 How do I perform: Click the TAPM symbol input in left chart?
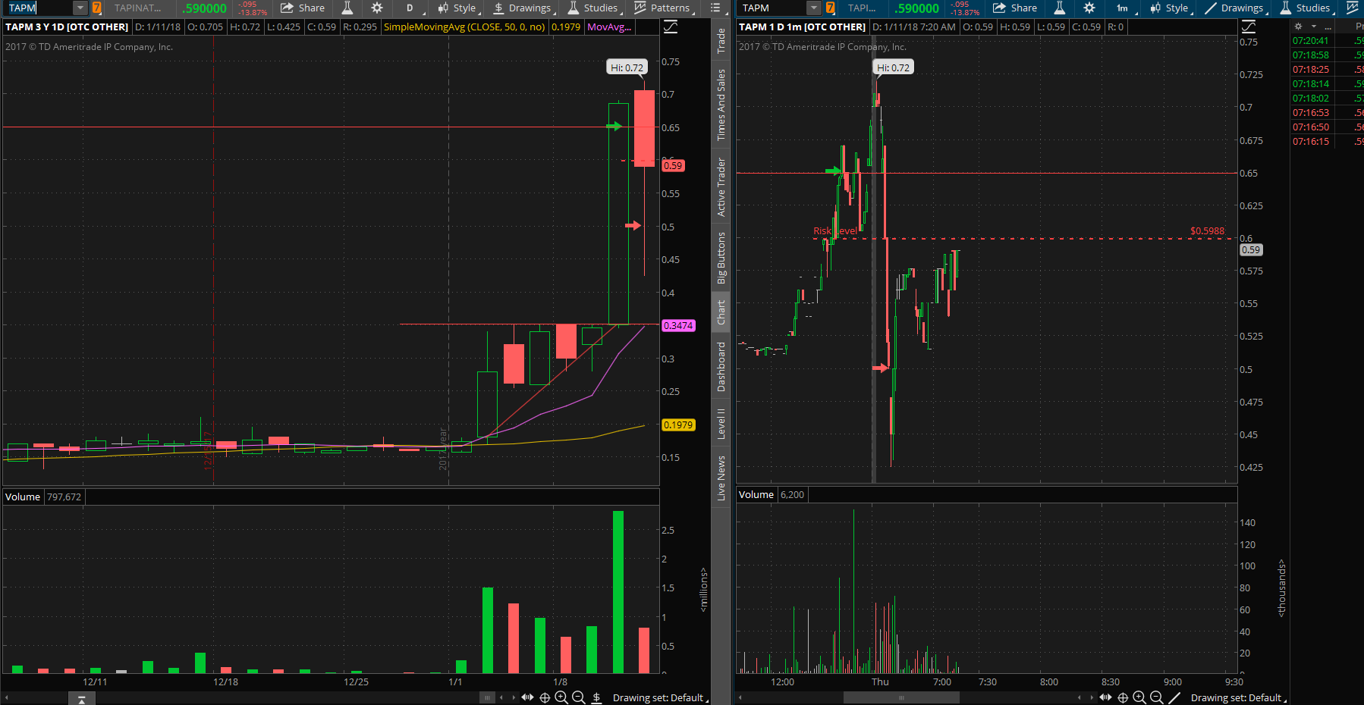point(39,8)
